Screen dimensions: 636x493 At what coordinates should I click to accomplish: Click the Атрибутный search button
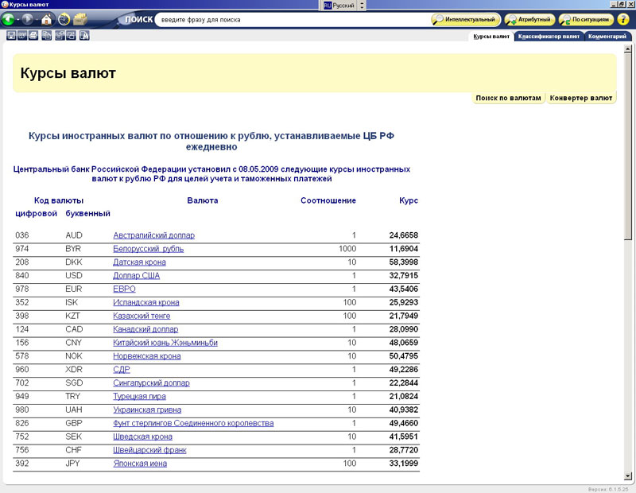tap(529, 19)
